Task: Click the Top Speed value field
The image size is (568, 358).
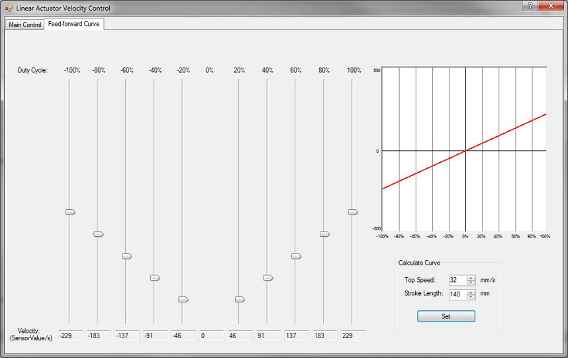Action: tap(458, 280)
